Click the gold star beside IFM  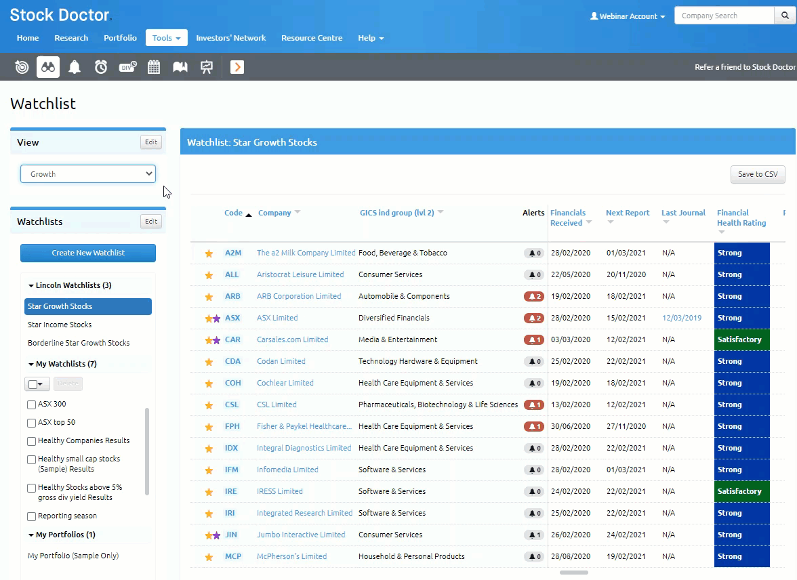[x=209, y=470]
